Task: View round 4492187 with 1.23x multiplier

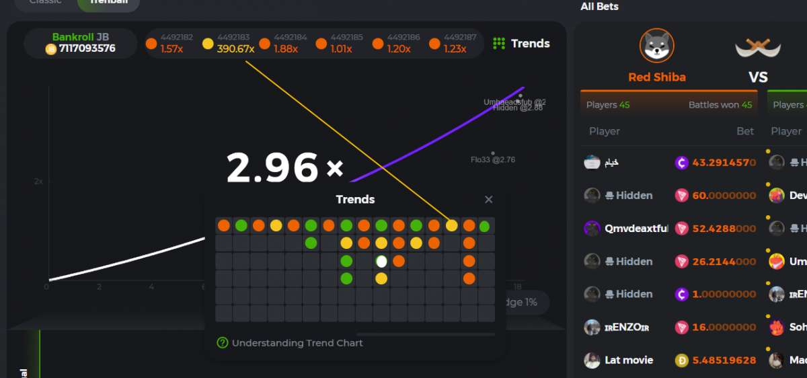Action: [452, 44]
